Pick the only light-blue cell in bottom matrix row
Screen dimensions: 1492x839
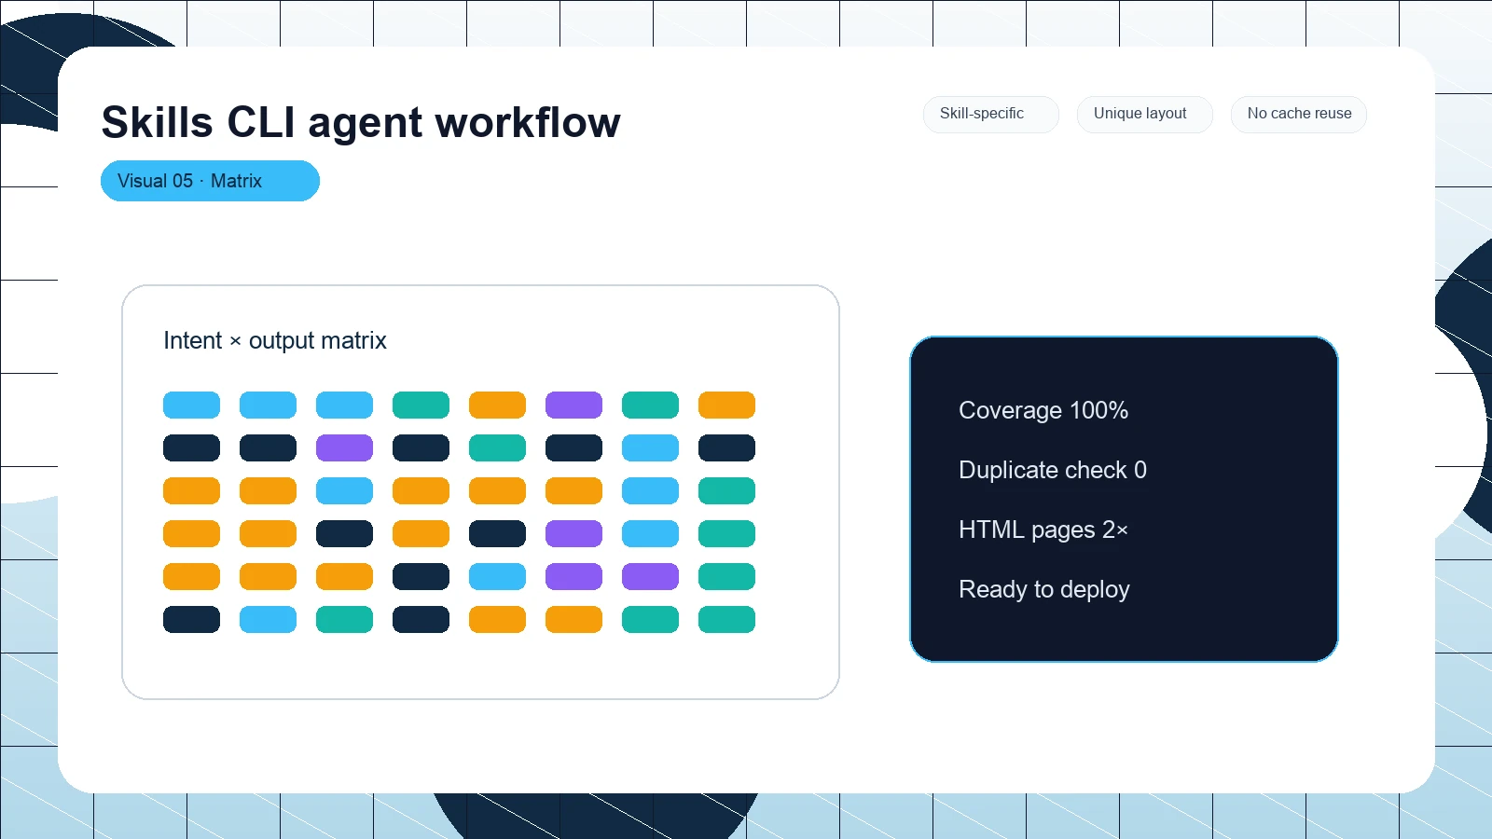pos(268,620)
